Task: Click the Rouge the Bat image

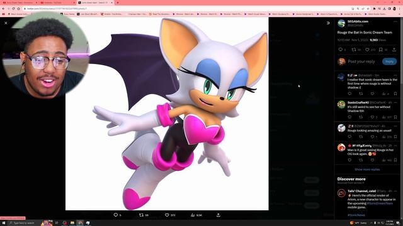Action: [x=167, y=114]
